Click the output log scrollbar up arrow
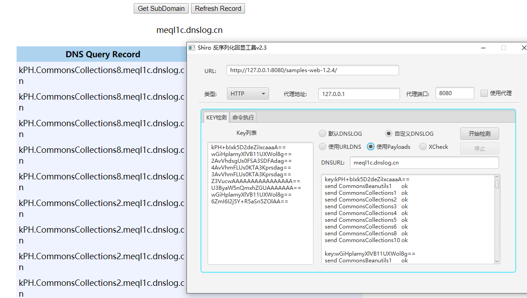Screen dimensions: 527x298 pos(497,177)
